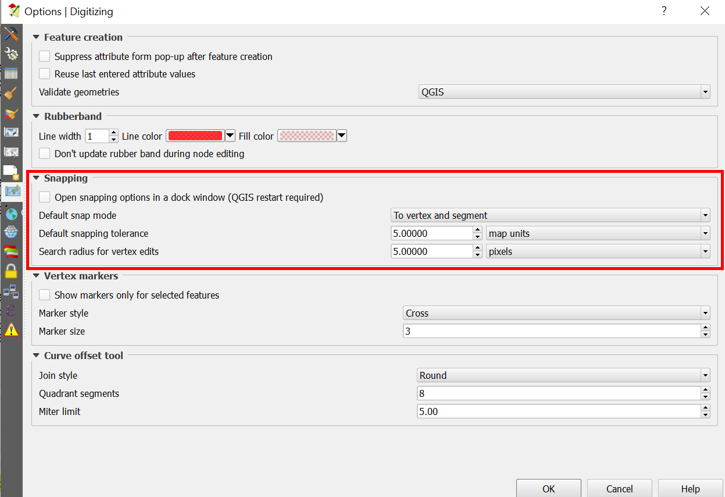The width and height of the screenshot is (725, 497).
Task: Open the Marker style dropdown
Action: [557, 313]
